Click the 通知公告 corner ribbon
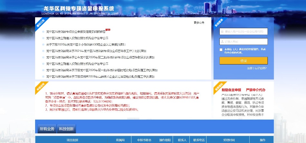 click(40, 22)
